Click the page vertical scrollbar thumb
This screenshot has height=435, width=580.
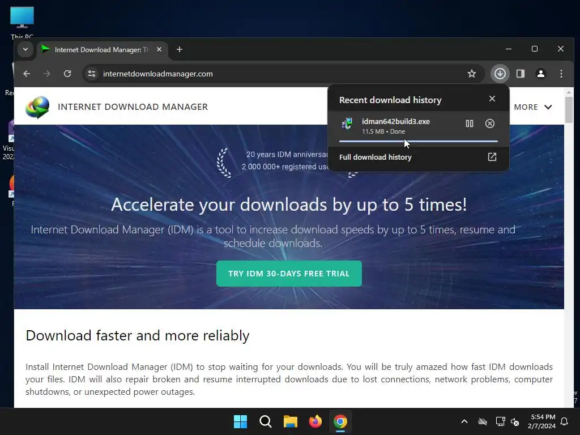(x=569, y=109)
